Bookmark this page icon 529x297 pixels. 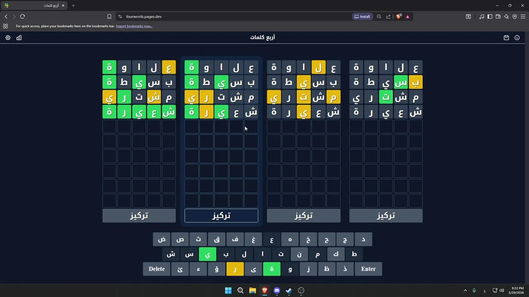[x=109, y=16]
